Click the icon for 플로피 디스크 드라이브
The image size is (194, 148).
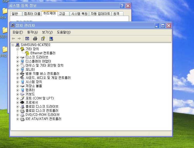point(22,106)
